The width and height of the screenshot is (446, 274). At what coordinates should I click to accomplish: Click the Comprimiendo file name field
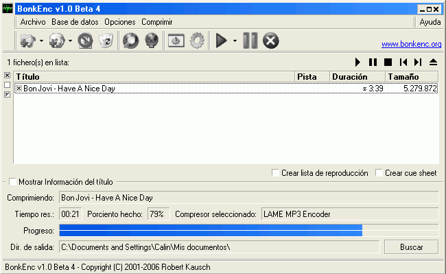[x=249, y=198]
